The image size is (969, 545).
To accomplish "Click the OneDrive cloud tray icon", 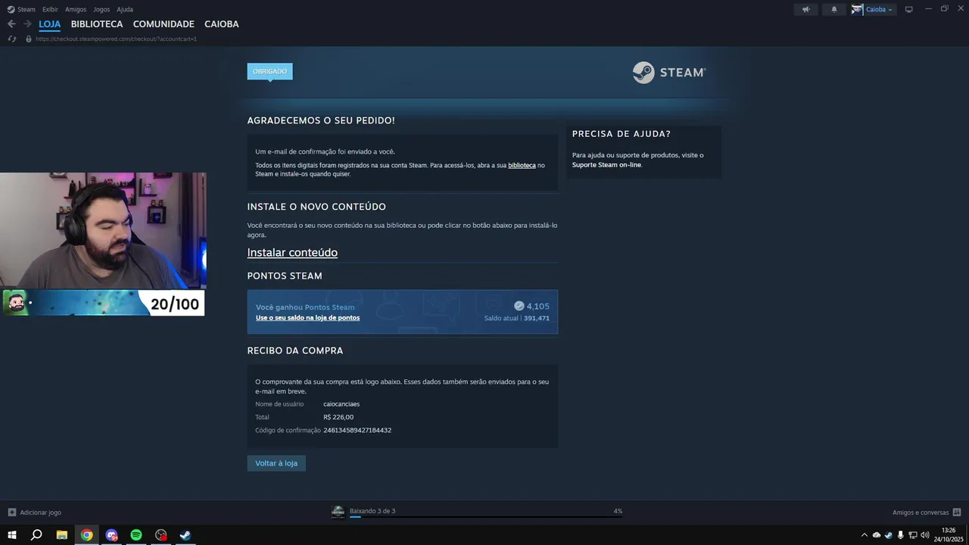I will [877, 534].
